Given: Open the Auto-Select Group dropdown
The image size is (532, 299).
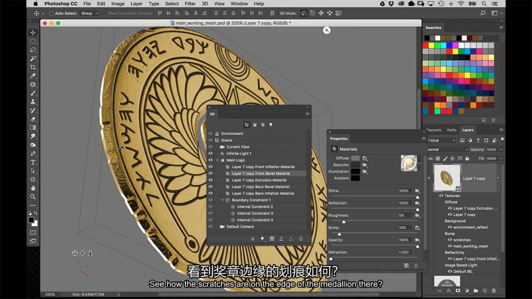Looking at the screenshot, I should [x=89, y=13].
